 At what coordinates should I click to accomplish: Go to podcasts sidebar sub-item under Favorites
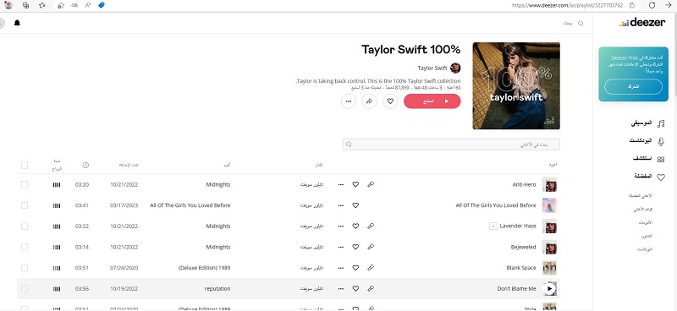coord(645,249)
